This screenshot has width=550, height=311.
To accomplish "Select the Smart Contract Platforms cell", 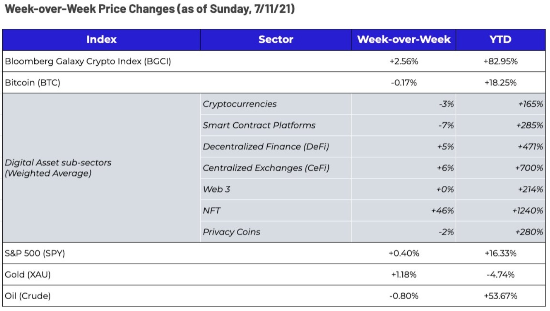I will [x=259, y=125].
